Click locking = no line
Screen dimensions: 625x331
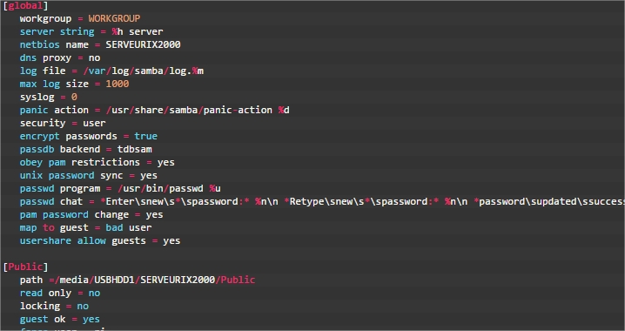coord(54,307)
